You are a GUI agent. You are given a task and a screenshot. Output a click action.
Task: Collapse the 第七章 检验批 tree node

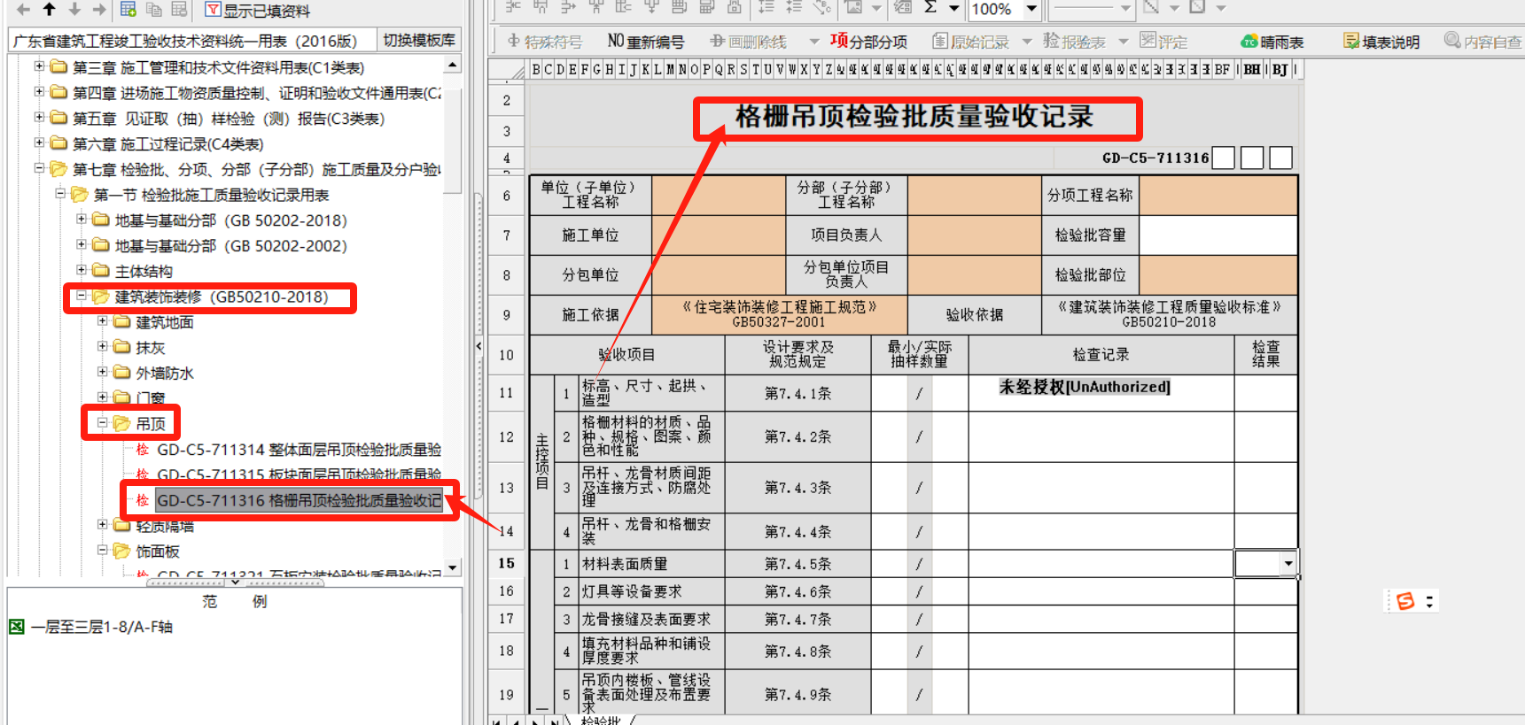[x=39, y=168]
